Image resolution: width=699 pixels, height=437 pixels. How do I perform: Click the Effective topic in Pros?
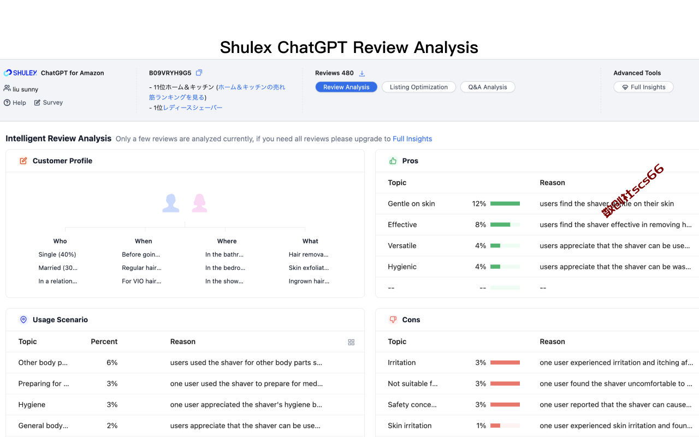[402, 225]
